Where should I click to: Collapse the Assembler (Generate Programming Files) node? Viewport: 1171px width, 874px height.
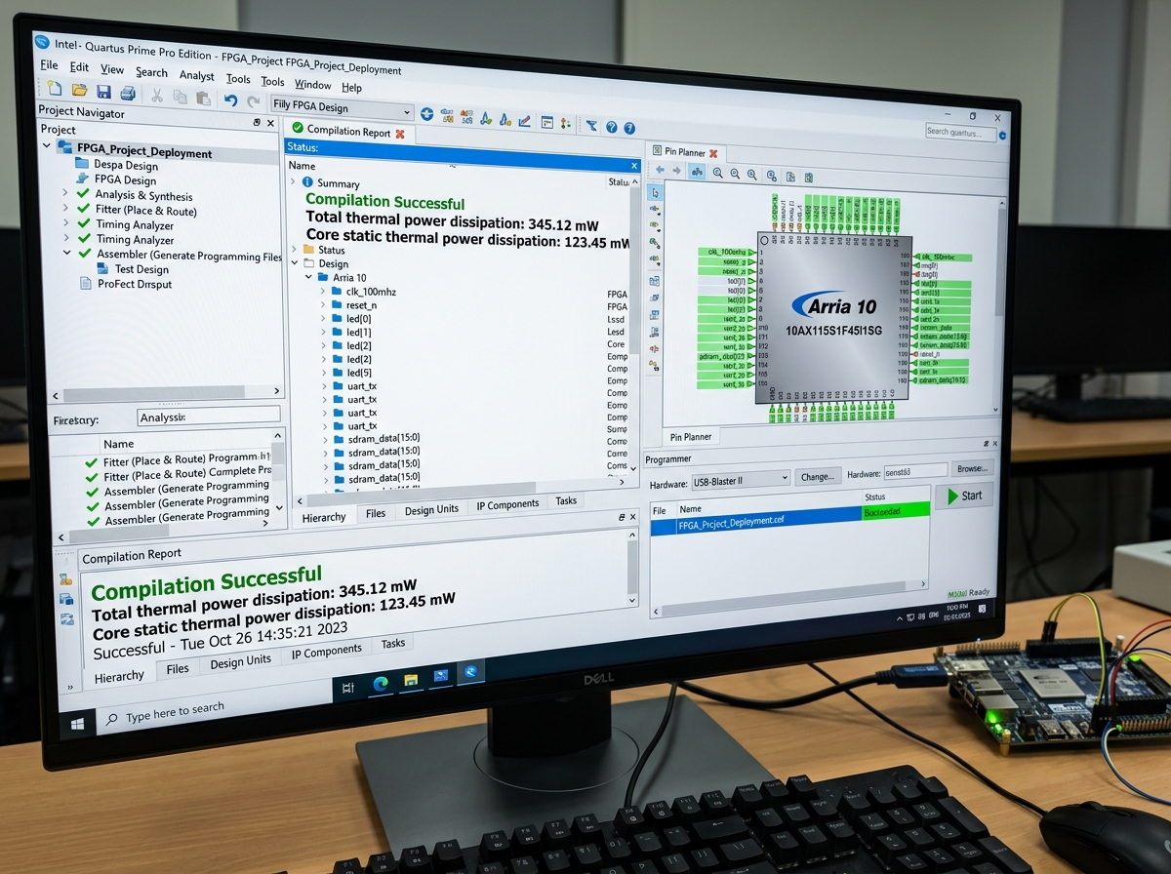[x=66, y=252]
